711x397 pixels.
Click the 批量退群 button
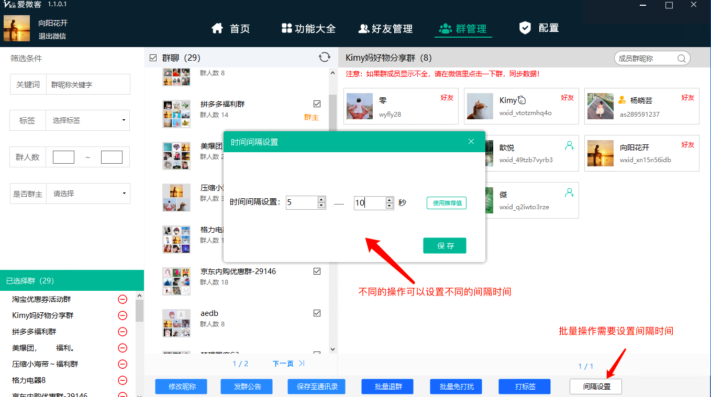pyautogui.click(x=388, y=387)
